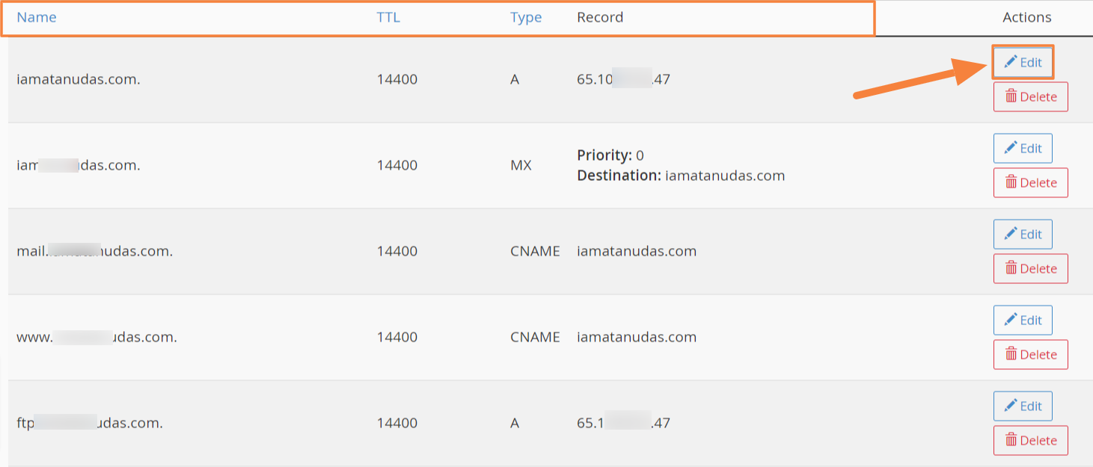Click the trash icon in www row
Viewport: 1093px width, 467px height.
1011,353
